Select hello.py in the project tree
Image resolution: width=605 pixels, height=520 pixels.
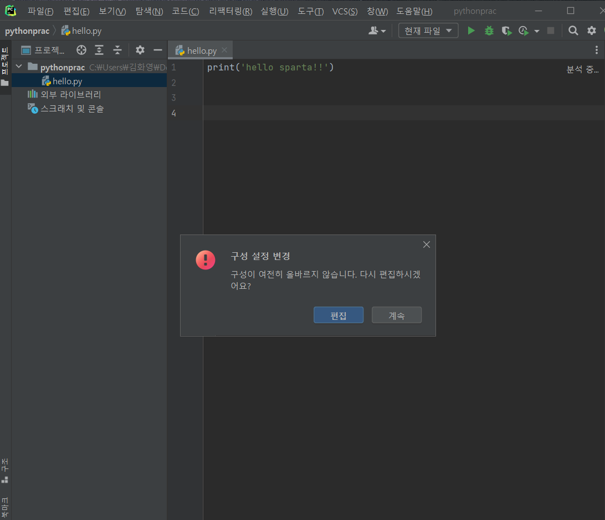(89, 81)
